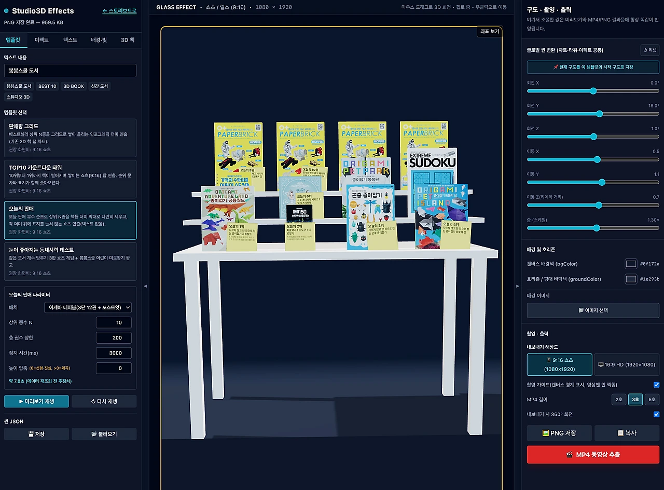The height and width of the screenshot is (490, 664).
Task: Select the TOP10 카운트다운 타워 template card
Action: click(x=71, y=179)
